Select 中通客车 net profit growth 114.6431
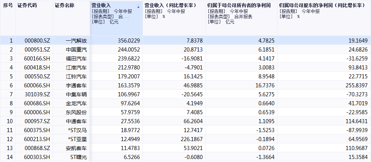The width and height of the screenshot is (371, 162). (x=355, y=121)
